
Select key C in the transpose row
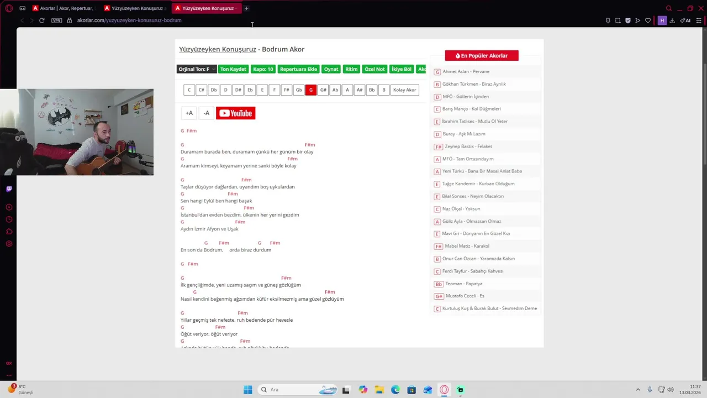pos(189,90)
